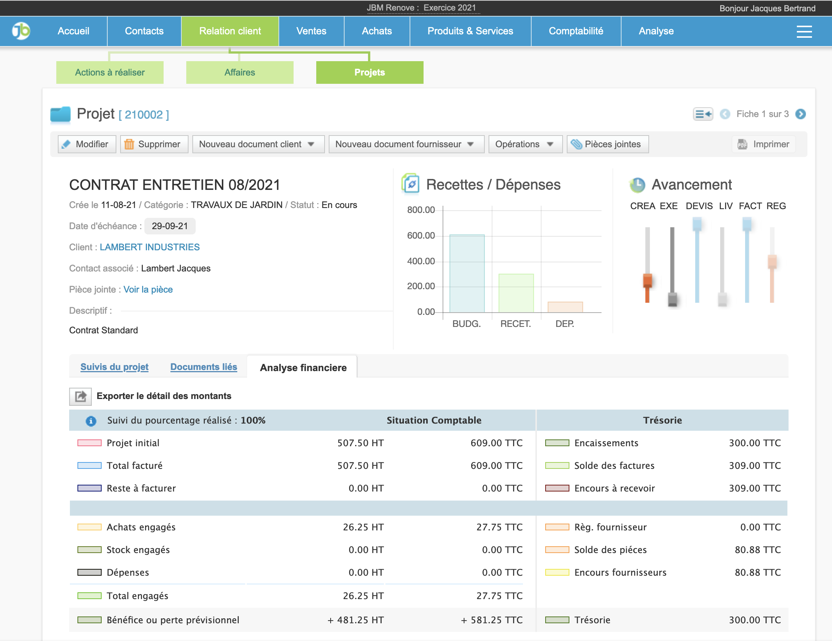
Task: Open the Opérations dropdown
Action: [x=525, y=144]
